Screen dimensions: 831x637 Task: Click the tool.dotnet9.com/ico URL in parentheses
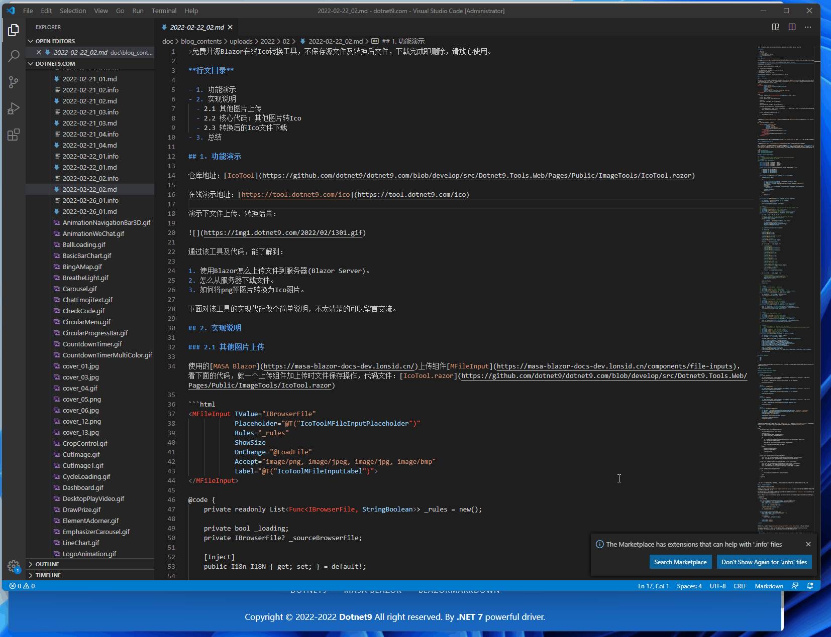[x=411, y=194]
